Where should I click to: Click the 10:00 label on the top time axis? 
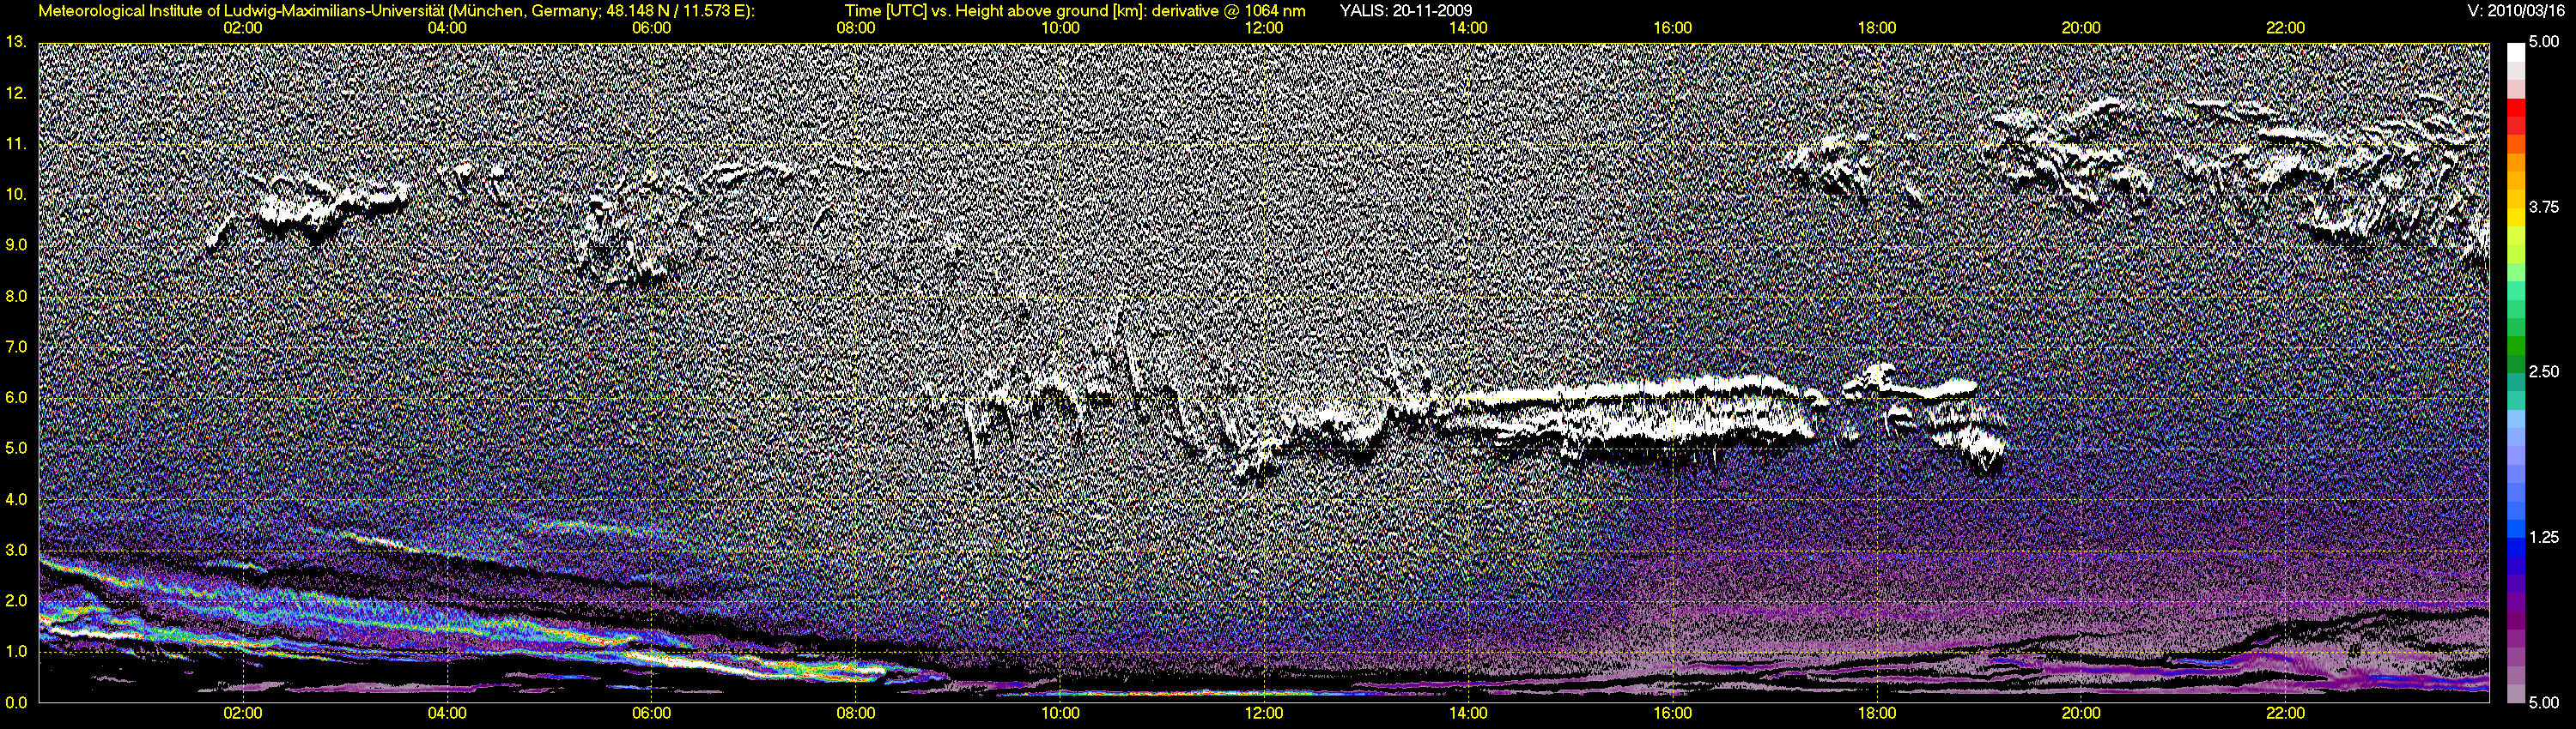coord(1060,28)
